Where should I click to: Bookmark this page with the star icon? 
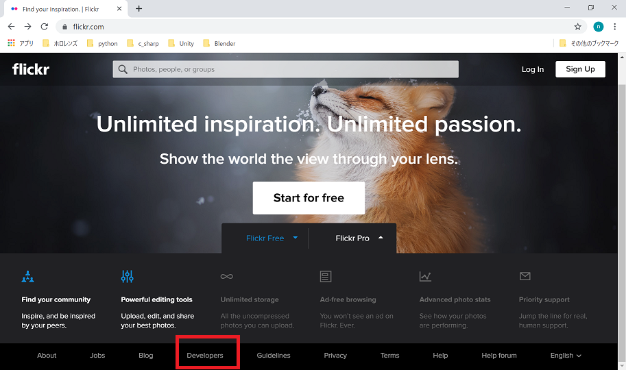coord(578,27)
